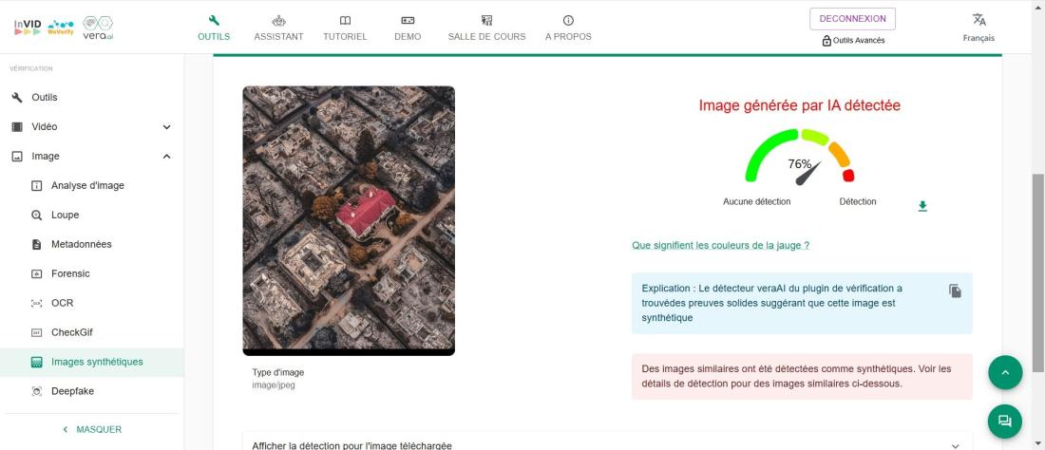Screen dimensions: 1045x450
Task: Open 'Que signifient les couleurs de la jauge ?' link
Action: [x=720, y=245]
